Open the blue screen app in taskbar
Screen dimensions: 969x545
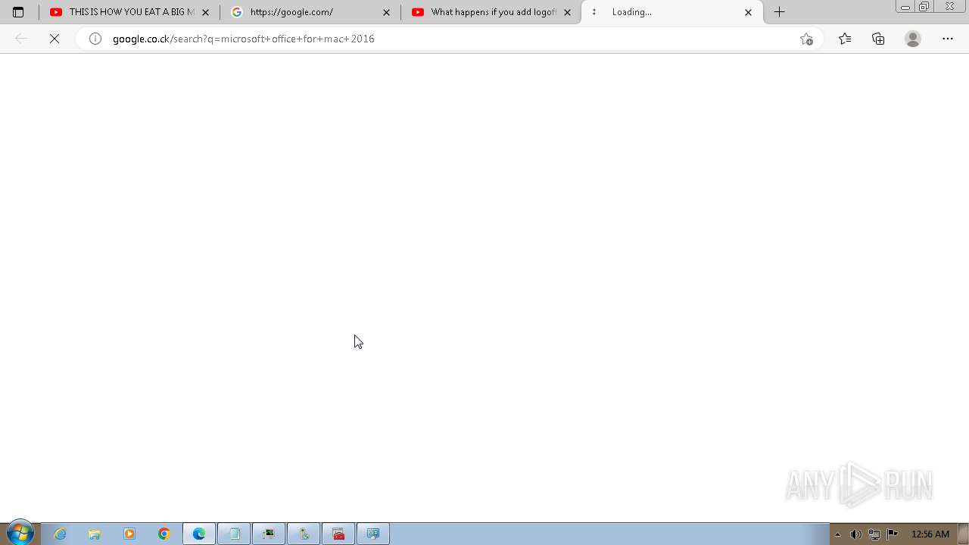373,534
